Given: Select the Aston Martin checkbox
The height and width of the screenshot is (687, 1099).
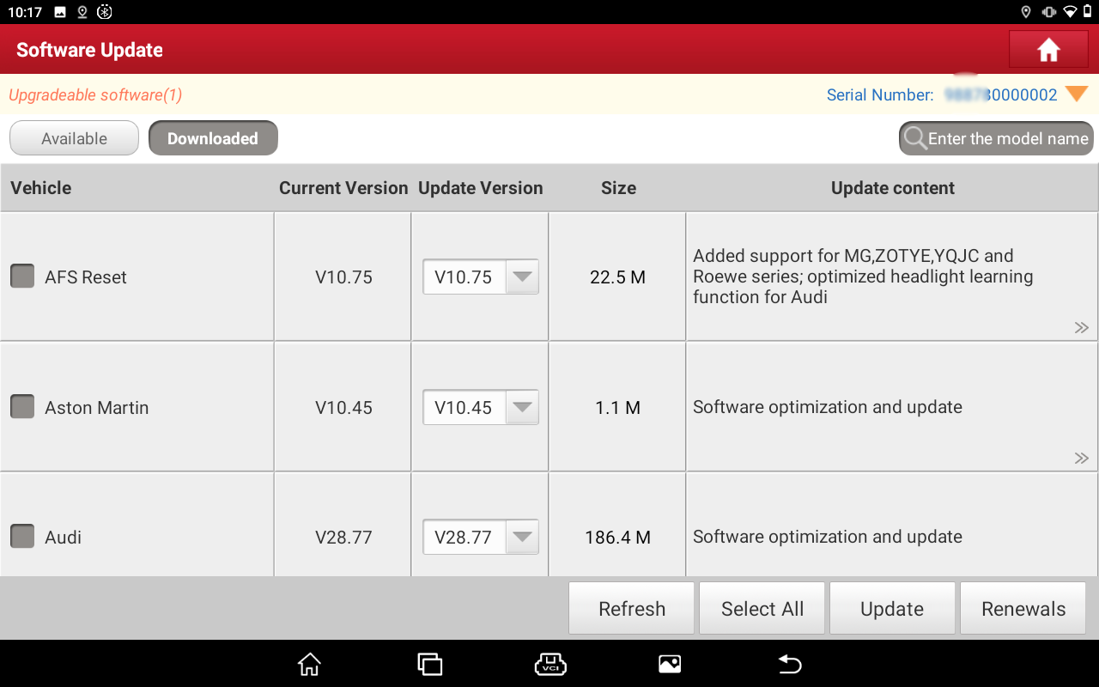Looking at the screenshot, I should click(x=22, y=407).
